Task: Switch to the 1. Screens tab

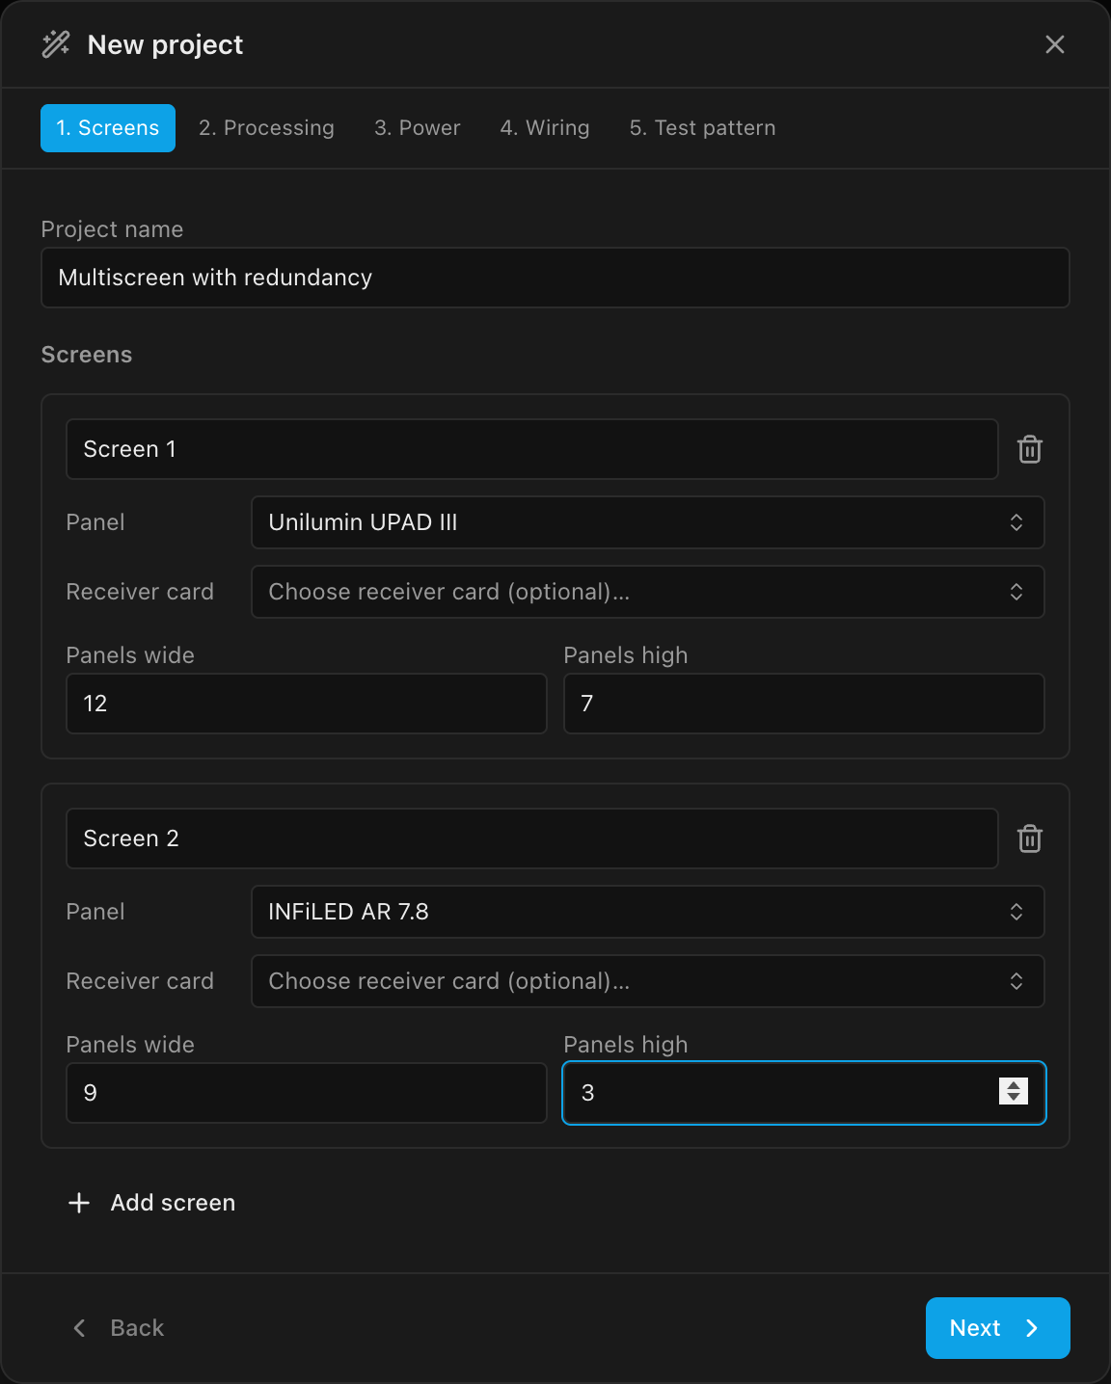Action: click(108, 128)
